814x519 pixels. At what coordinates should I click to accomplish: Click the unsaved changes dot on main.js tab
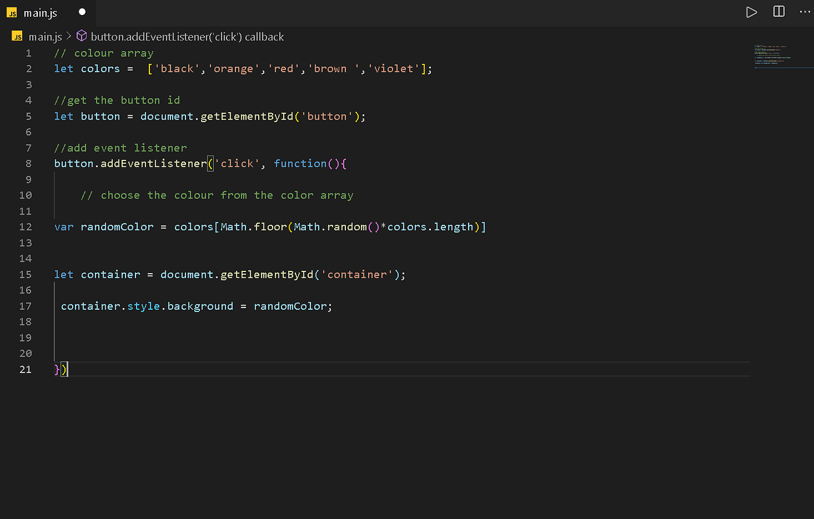(x=81, y=12)
